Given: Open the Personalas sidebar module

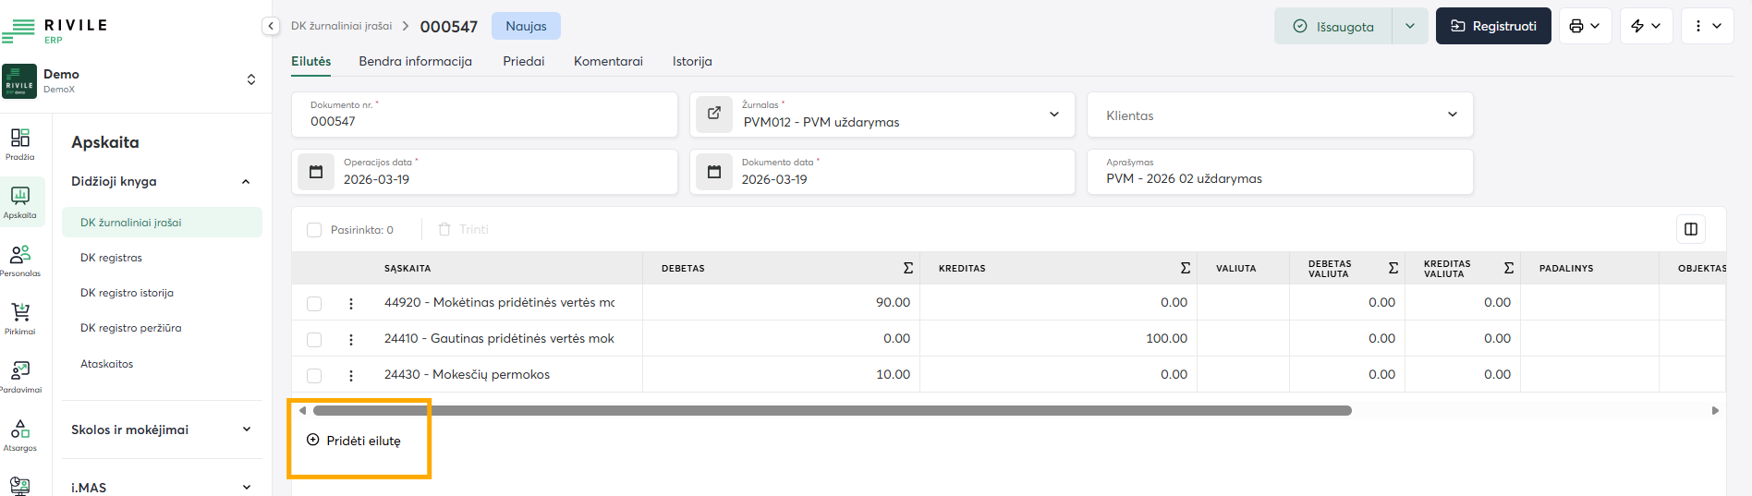Looking at the screenshot, I should pos(19,260).
